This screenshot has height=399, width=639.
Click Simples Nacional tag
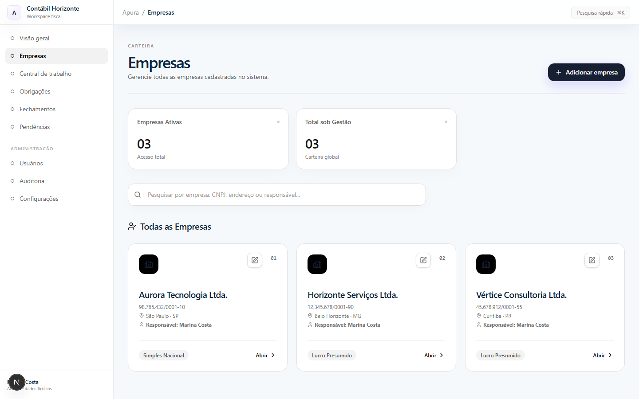point(164,356)
